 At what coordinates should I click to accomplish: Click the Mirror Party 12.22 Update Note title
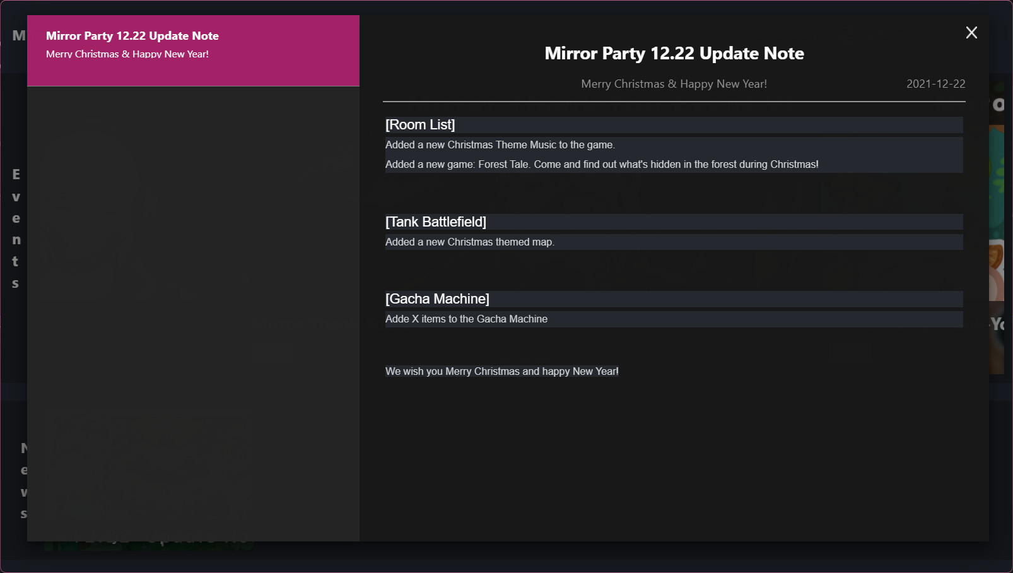[x=674, y=54]
